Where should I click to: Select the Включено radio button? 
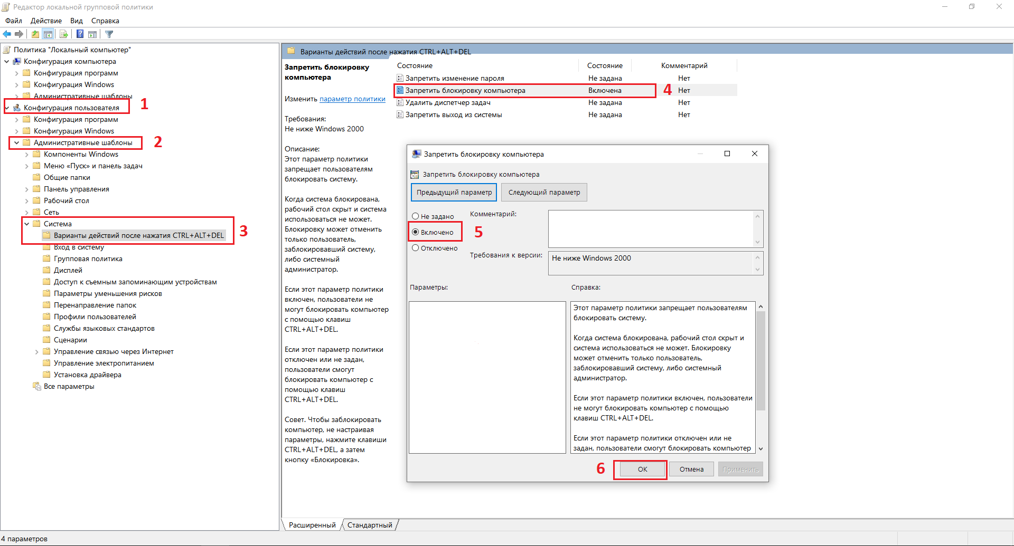[416, 232]
